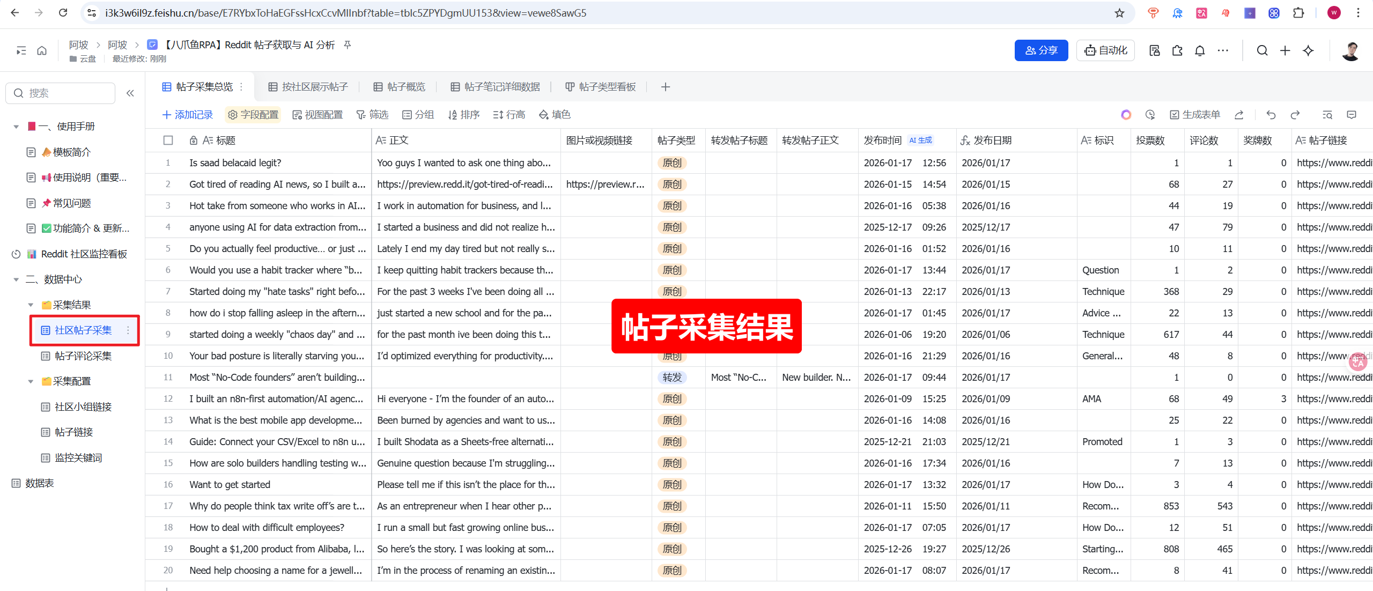Screen dimensions: 1373x591
Task: Open the 填色 fill color tool
Action: coord(555,115)
